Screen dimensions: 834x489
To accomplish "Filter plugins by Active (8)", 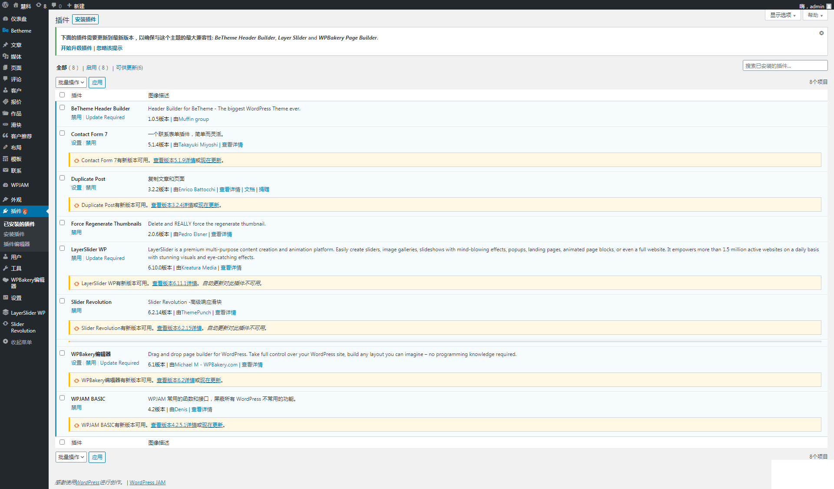I will [97, 68].
